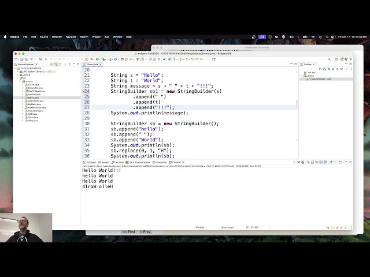This screenshot has width=370, height=277.
Task: Click the < Prev button in Markdown Preview
Action: [145, 232]
